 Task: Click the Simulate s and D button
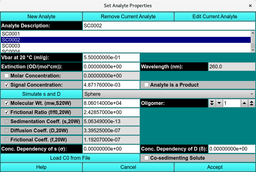pyautogui.click(x=41, y=94)
